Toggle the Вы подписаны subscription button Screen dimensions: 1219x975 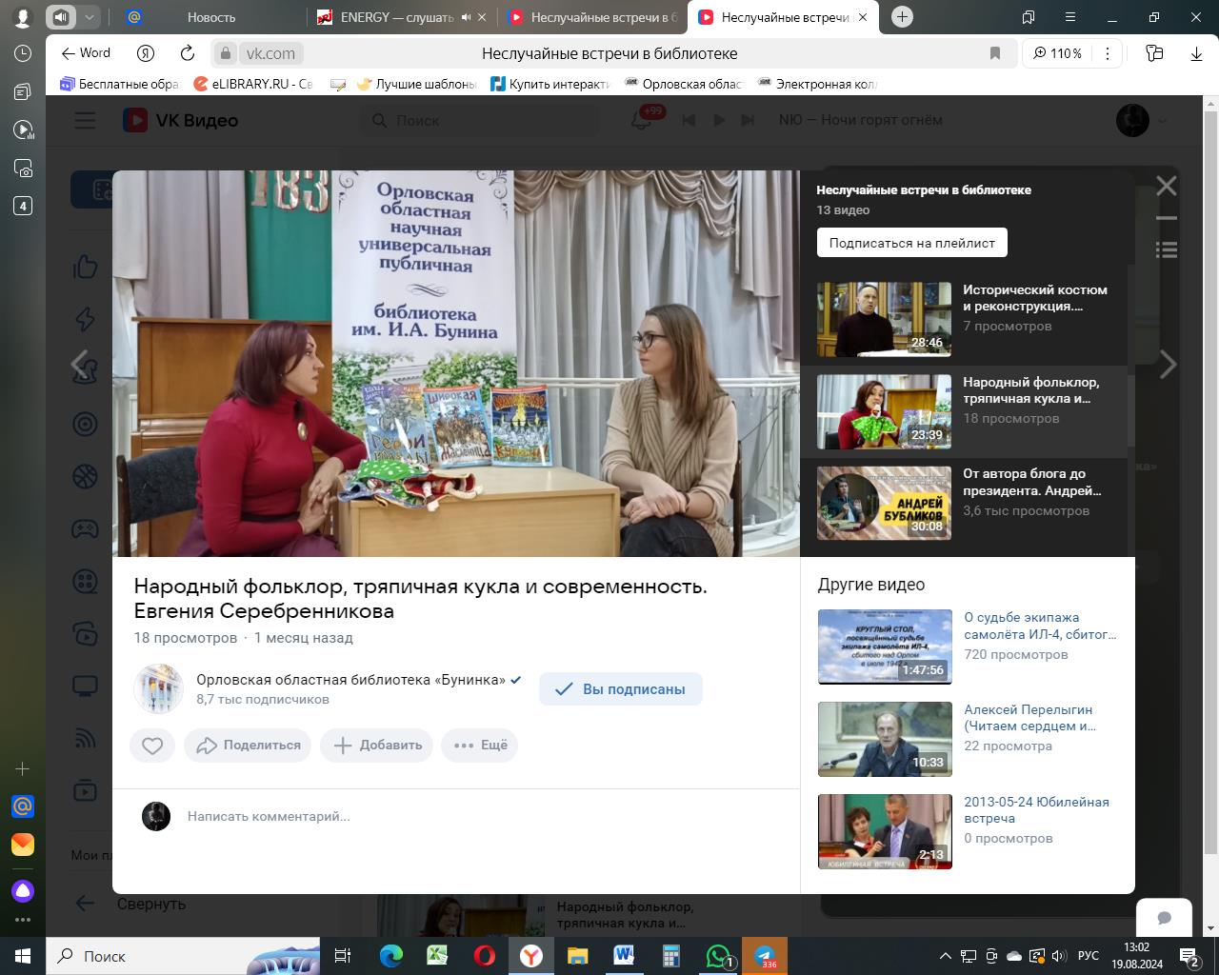point(620,689)
